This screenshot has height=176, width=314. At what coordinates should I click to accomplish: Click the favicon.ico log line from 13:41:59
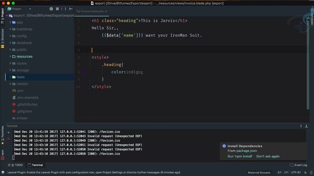(67, 132)
